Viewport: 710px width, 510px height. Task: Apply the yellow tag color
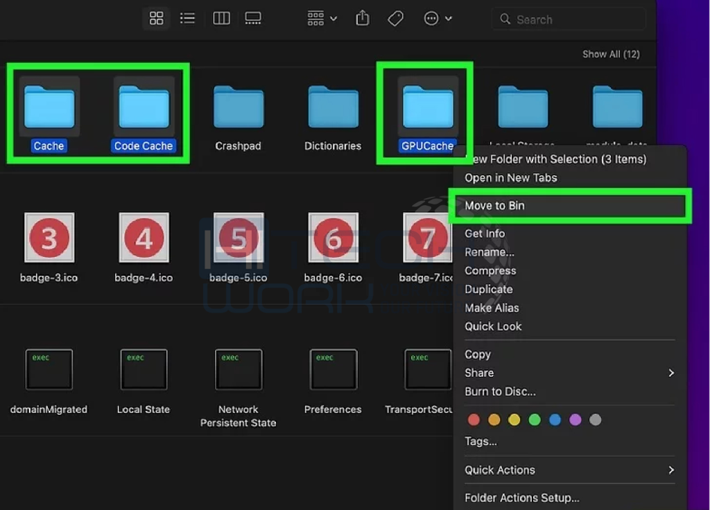(514, 420)
